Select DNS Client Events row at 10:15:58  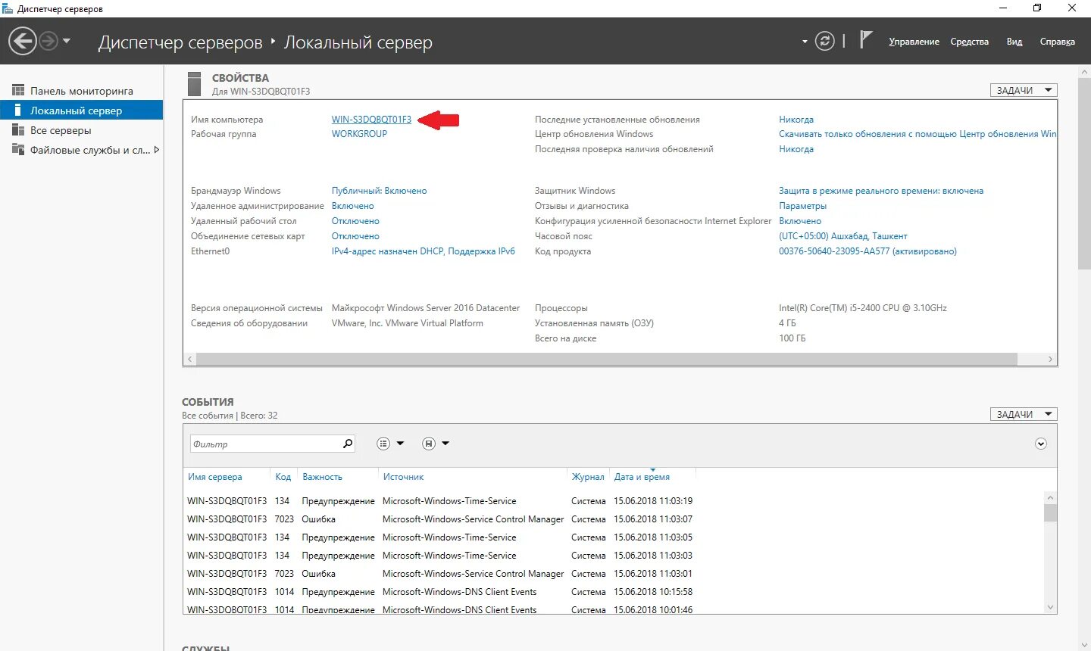point(614,592)
